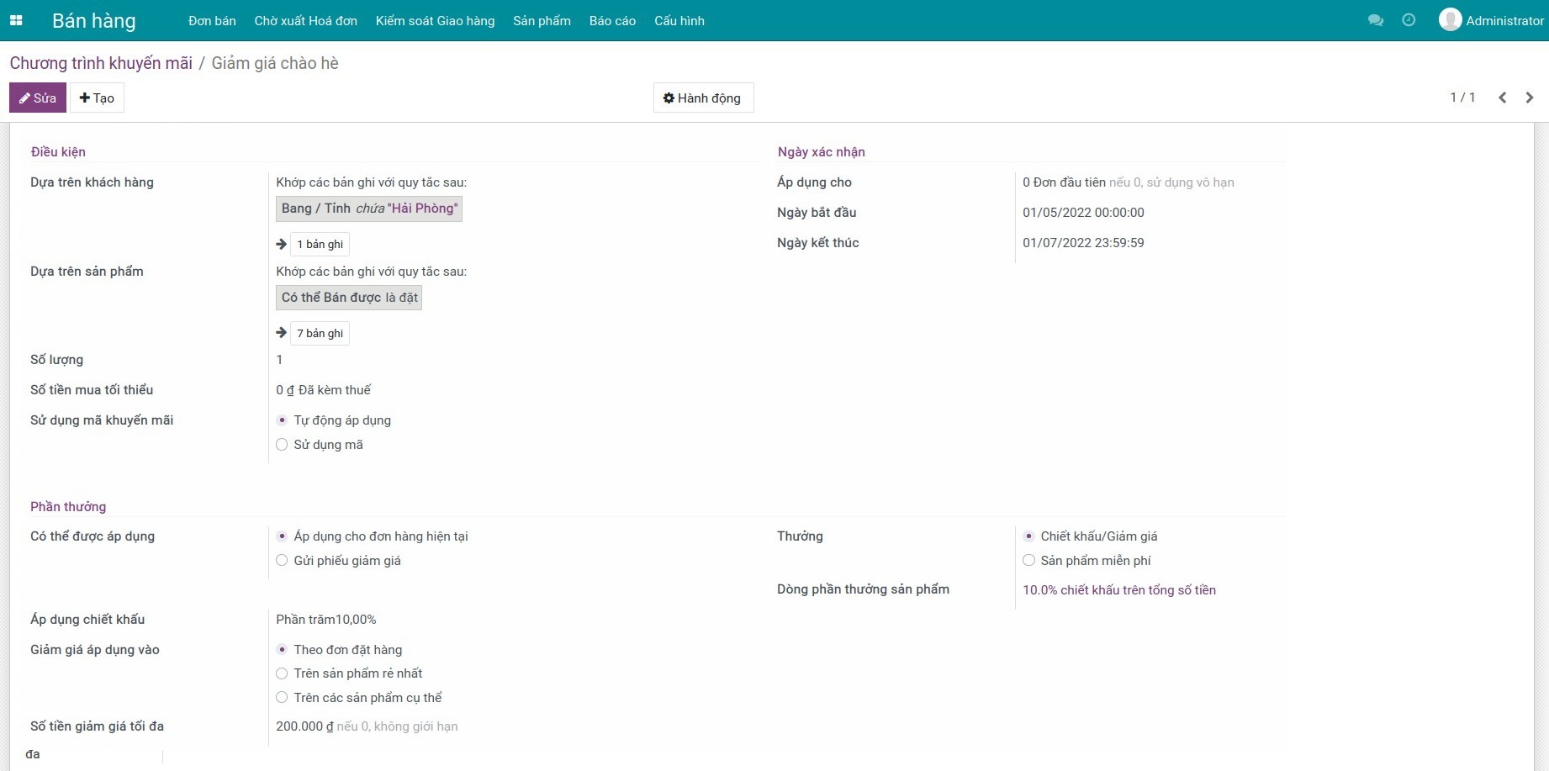Open the Hành động dropdown
This screenshot has width=1549, height=771.
(703, 98)
